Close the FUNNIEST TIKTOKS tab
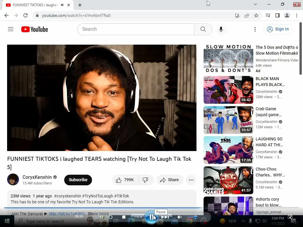The width and height of the screenshot is (303, 227). pos(69,5)
